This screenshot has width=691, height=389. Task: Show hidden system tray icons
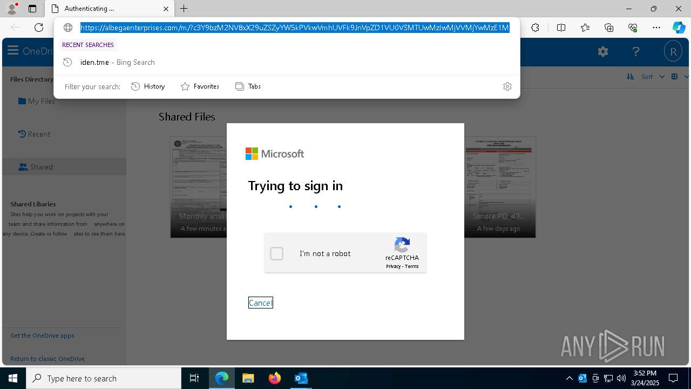[x=569, y=378]
